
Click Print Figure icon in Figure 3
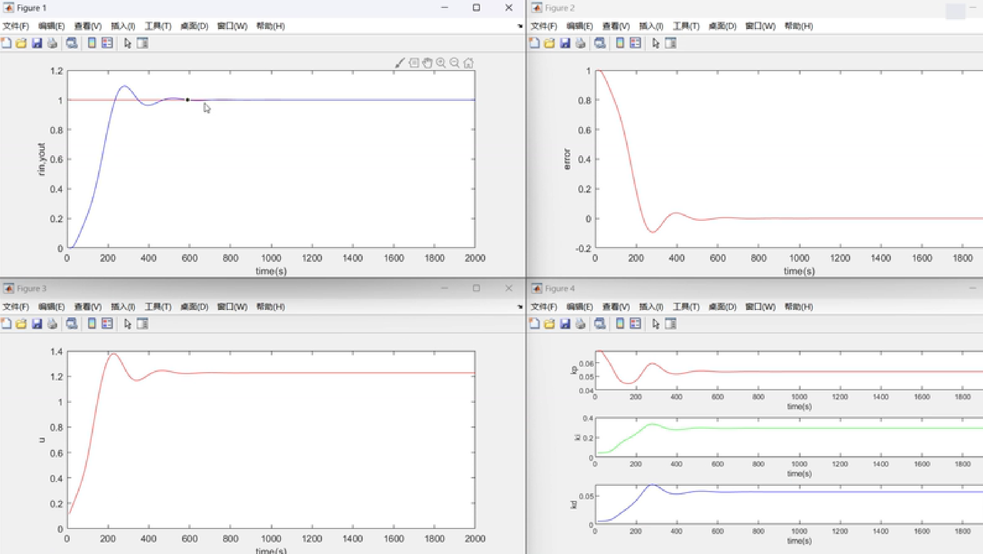(x=52, y=324)
